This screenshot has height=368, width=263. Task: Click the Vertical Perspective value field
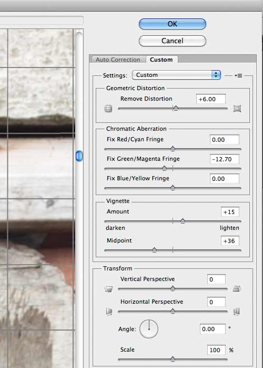click(216, 279)
